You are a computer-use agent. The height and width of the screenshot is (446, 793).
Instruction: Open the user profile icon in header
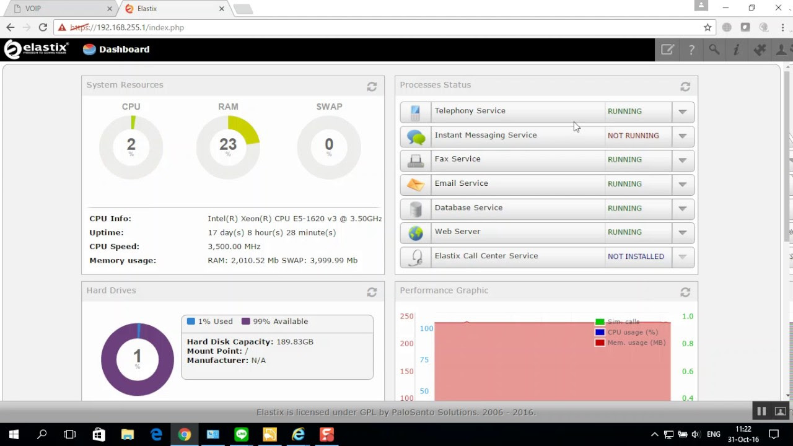[x=782, y=50]
